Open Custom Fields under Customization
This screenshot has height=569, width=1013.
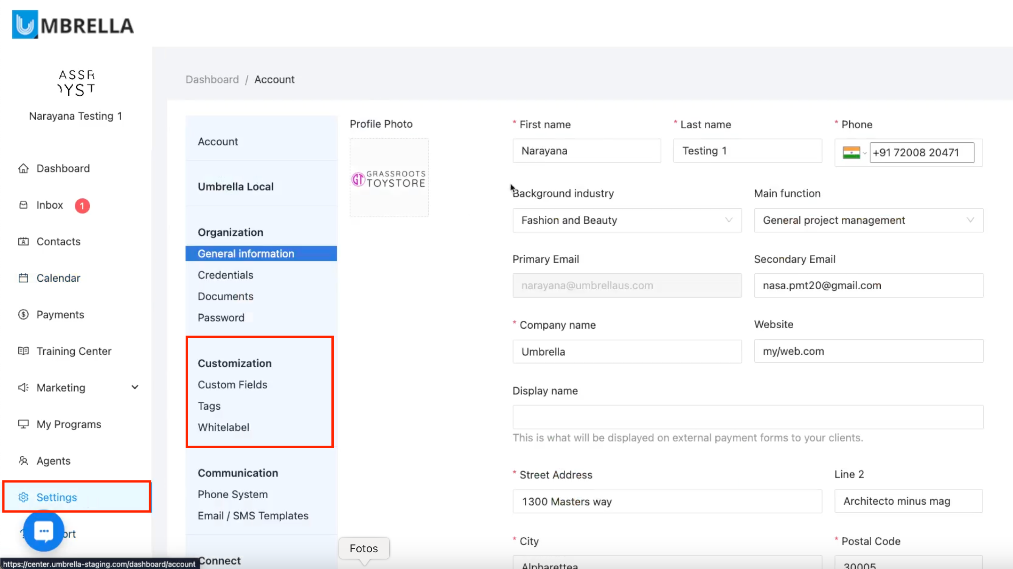(232, 385)
